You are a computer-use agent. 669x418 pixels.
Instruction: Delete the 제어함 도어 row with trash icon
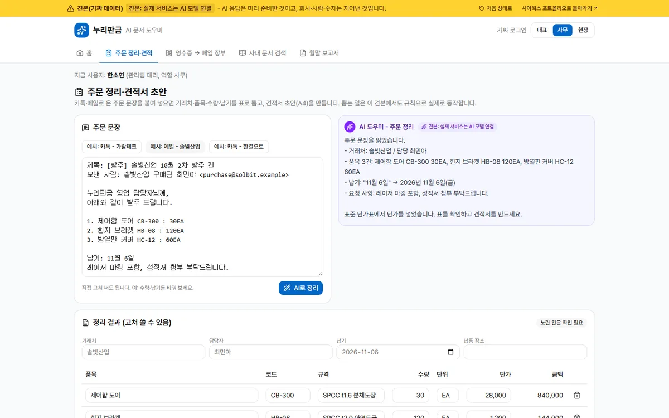coord(577,395)
